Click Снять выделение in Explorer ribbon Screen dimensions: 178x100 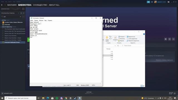pyautogui.click(x=132, y=39)
